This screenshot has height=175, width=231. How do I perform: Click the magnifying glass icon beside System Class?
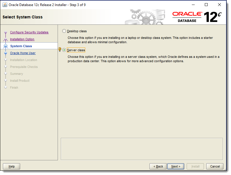[x=6, y=46]
